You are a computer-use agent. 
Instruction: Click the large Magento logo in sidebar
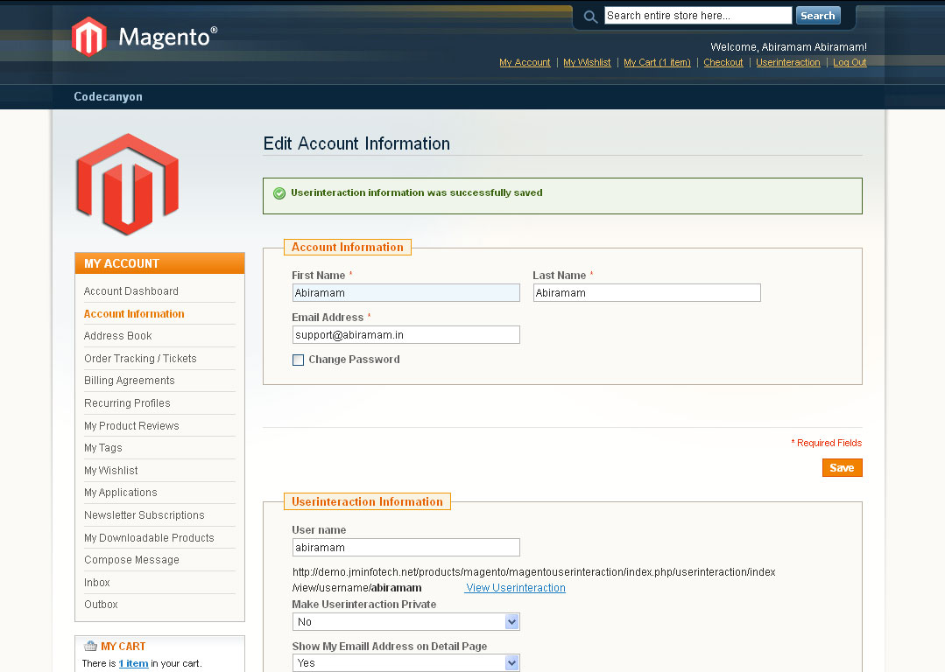pos(127,185)
